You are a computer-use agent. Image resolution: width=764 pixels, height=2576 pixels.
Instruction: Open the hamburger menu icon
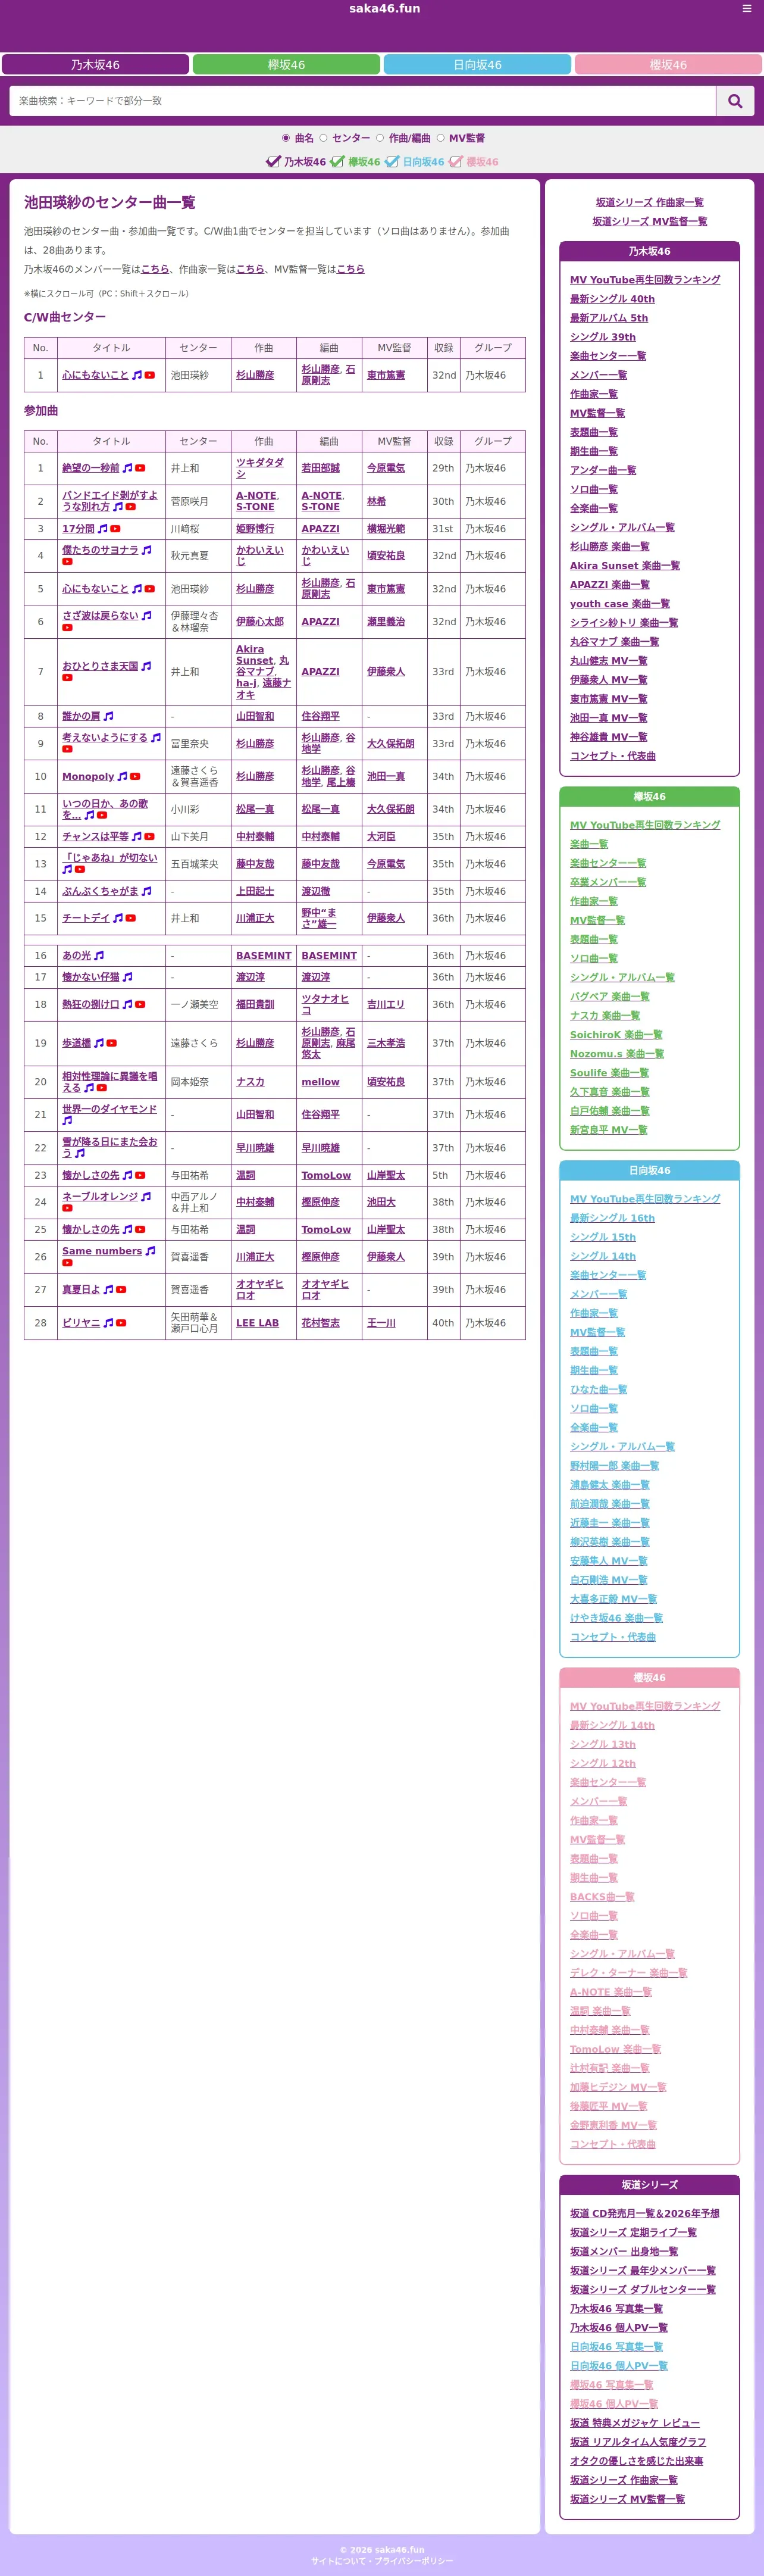click(746, 8)
